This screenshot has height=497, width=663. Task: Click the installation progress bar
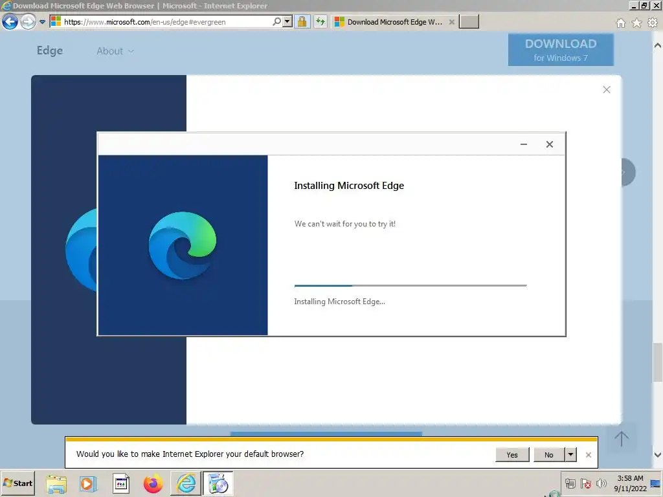(x=410, y=285)
